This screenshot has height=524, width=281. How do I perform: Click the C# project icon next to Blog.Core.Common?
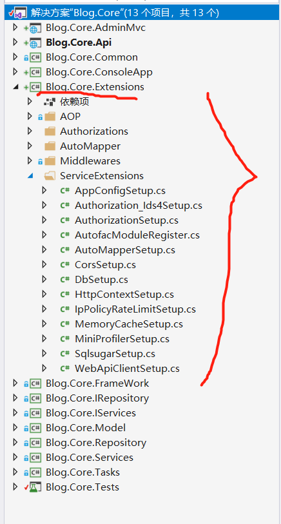click(x=35, y=57)
